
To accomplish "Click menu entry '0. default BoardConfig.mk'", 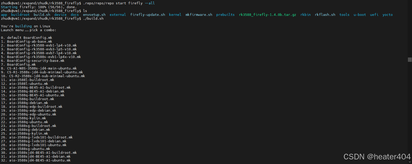I will coord(27,38).
